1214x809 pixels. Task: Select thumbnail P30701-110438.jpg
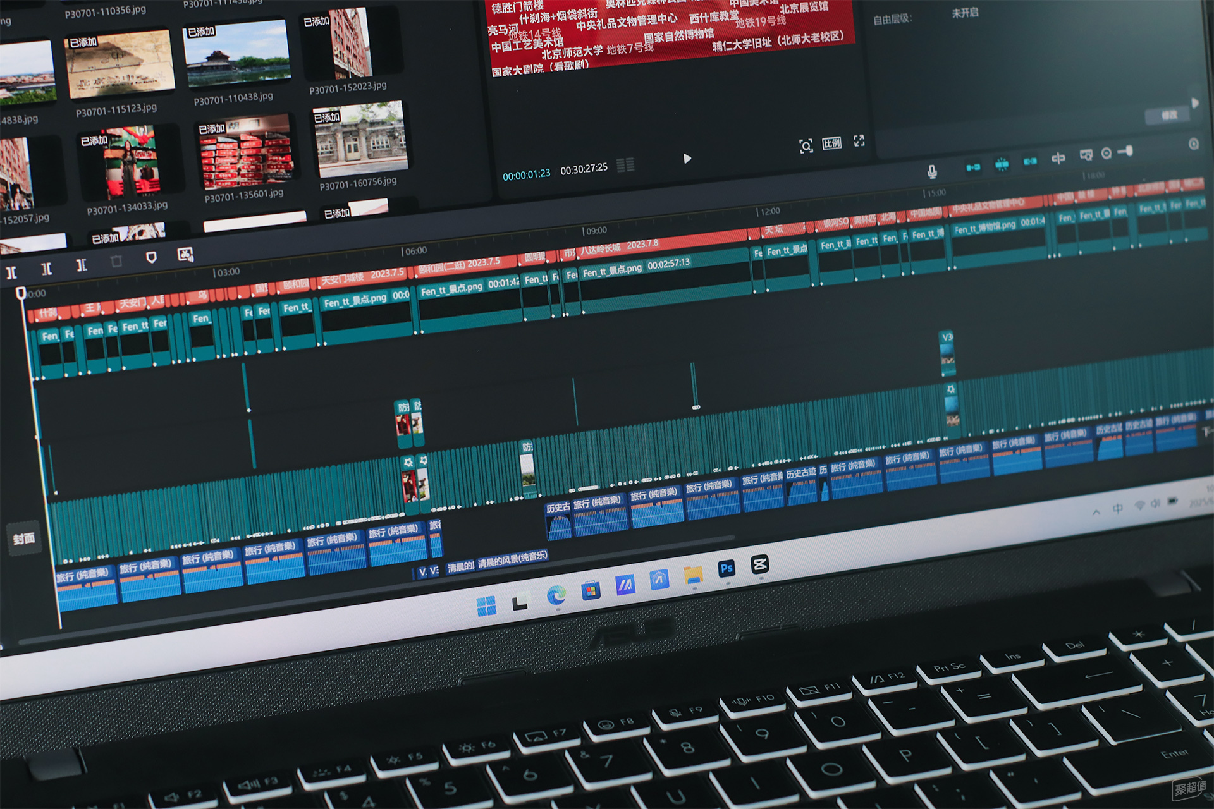pyautogui.click(x=236, y=54)
